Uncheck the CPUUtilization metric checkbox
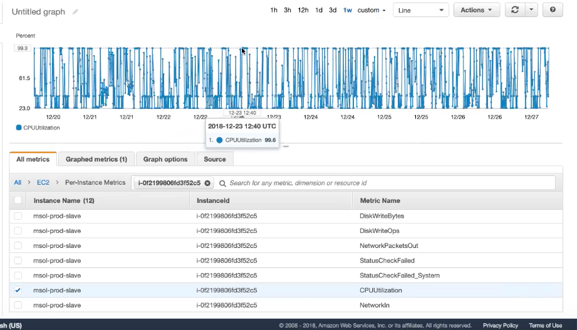This screenshot has height=330, width=577. (18, 290)
